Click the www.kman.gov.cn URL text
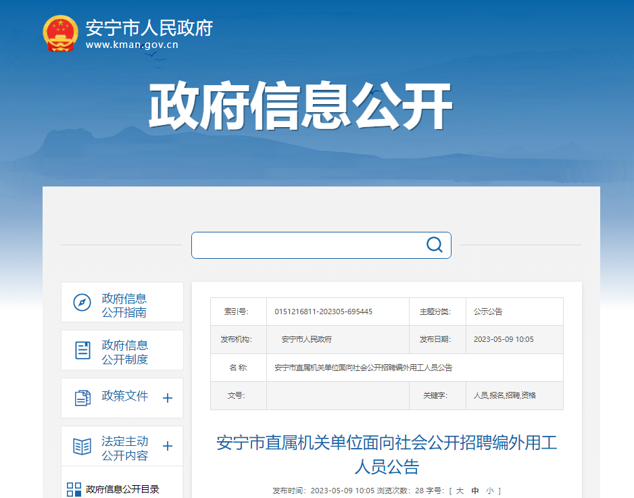This screenshot has width=634, height=498. coord(132,45)
